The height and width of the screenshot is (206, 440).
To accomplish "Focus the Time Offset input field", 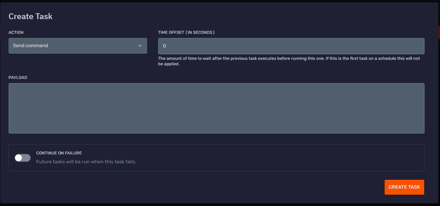I will [x=291, y=46].
